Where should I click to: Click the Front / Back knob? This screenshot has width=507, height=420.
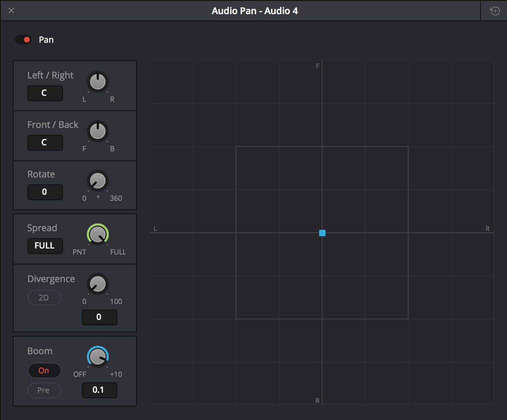[98, 131]
